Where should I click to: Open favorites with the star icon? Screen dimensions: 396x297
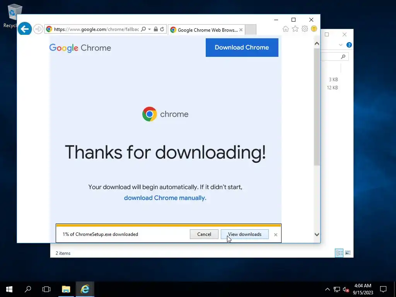coord(295,29)
